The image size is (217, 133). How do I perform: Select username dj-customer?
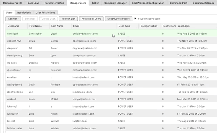pos(14,70)
